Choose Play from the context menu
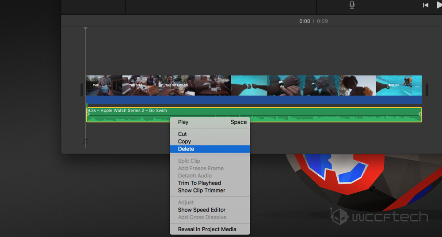Viewport: 442px width, 237px height. pyautogui.click(x=210, y=122)
